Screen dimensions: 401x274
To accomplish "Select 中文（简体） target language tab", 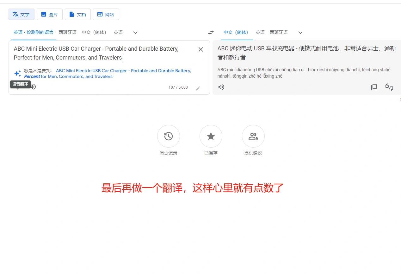I will pos(237,32).
